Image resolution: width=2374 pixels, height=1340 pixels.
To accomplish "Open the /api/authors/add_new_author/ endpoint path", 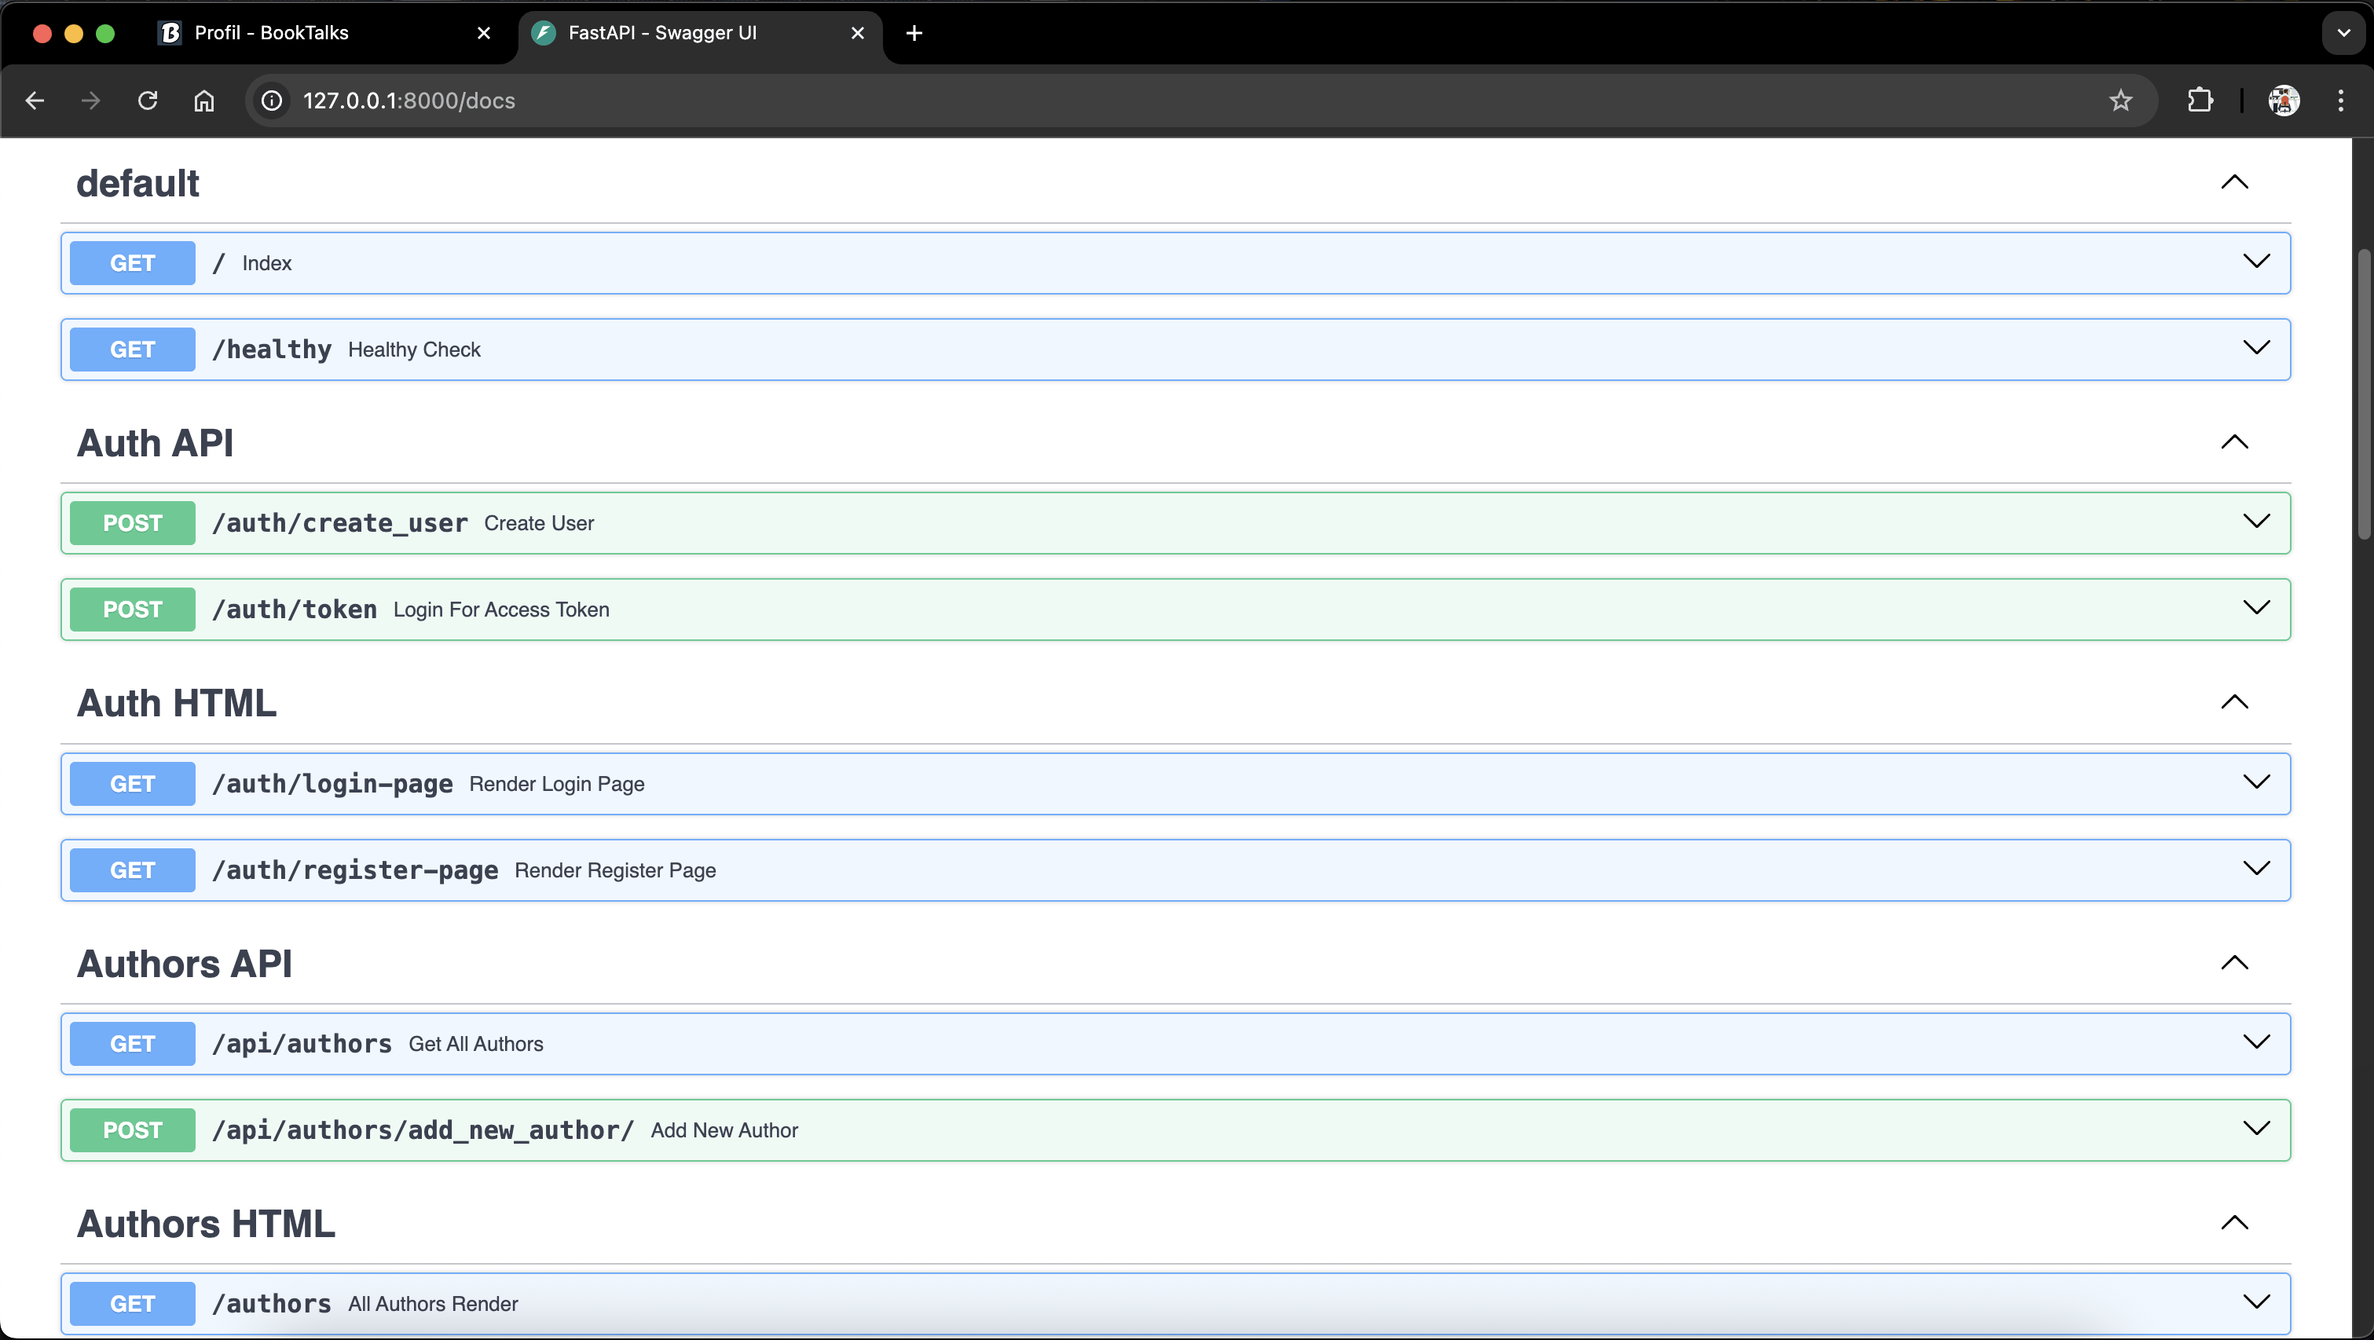I will [422, 1129].
